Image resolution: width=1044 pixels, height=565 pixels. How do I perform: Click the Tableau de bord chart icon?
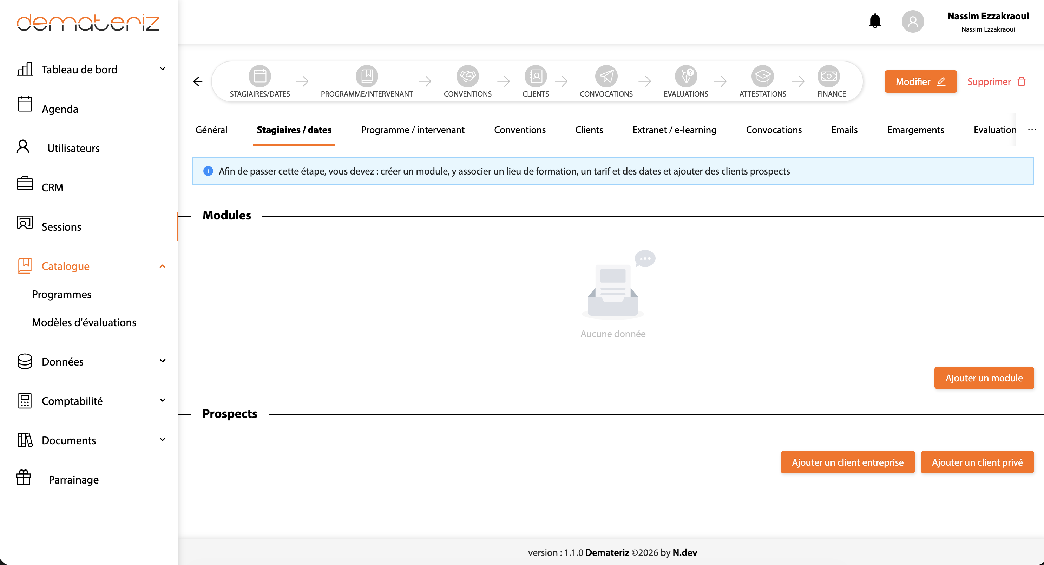[x=25, y=69]
